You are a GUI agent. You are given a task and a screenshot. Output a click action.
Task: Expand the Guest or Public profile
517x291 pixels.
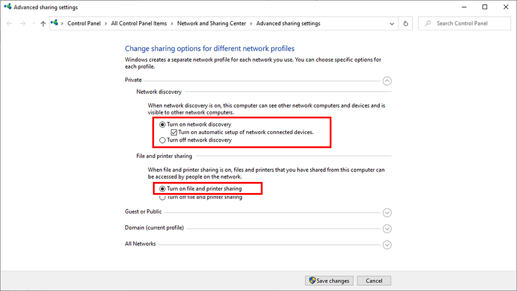click(x=387, y=213)
